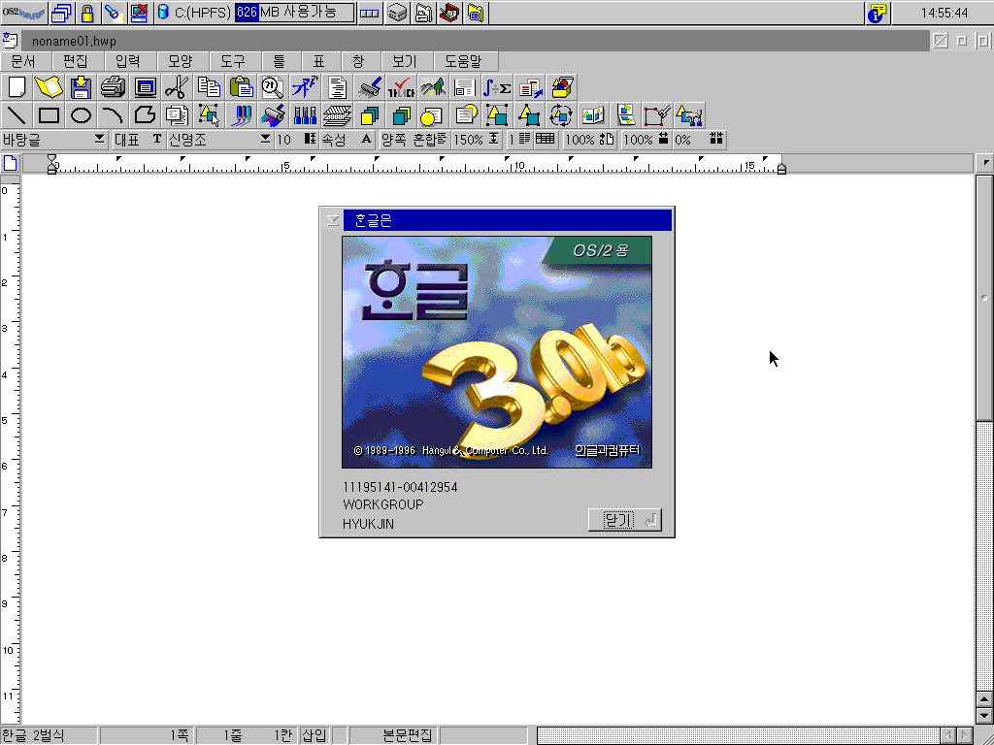Close the about dialog with 닫기 button

(x=625, y=520)
